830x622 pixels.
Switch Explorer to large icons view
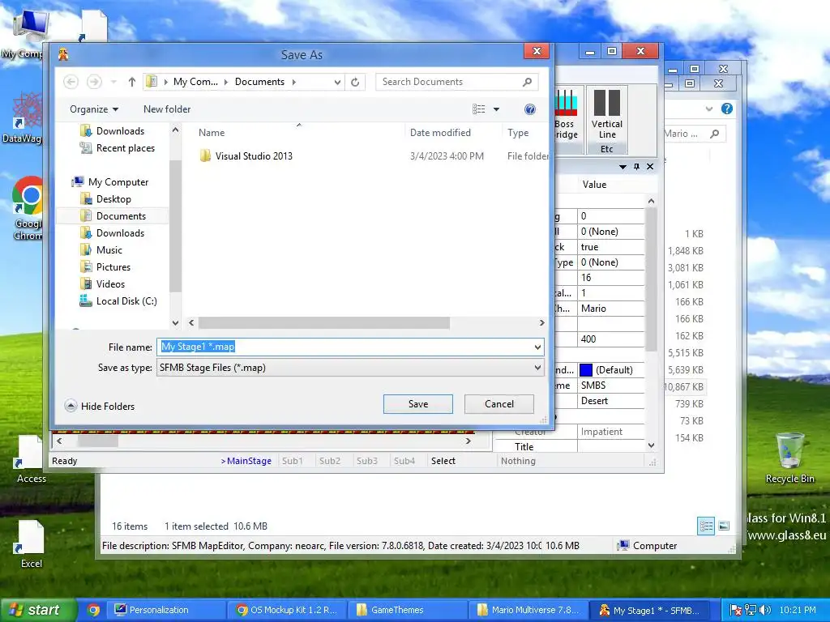pos(724,526)
